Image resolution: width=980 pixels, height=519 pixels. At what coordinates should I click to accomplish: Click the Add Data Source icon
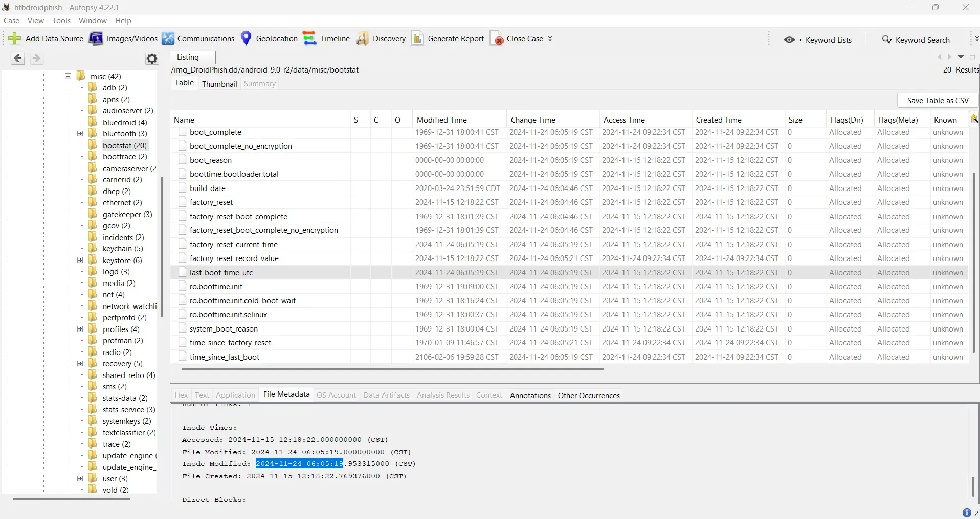click(x=15, y=39)
